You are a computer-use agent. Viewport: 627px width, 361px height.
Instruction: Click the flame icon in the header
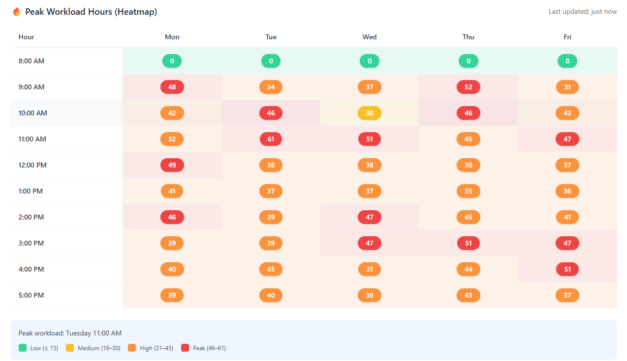[17, 11]
